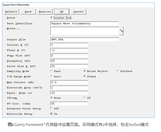Click the Square Wave Voltammetry window title
Image resolution: width=161 pixels, height=132 pixels.
[x=16, y=5]
